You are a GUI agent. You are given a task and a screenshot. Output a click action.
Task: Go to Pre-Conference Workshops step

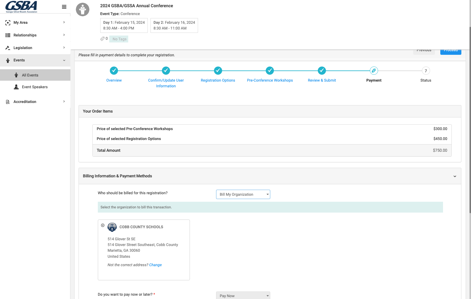(x=270, y=80)
